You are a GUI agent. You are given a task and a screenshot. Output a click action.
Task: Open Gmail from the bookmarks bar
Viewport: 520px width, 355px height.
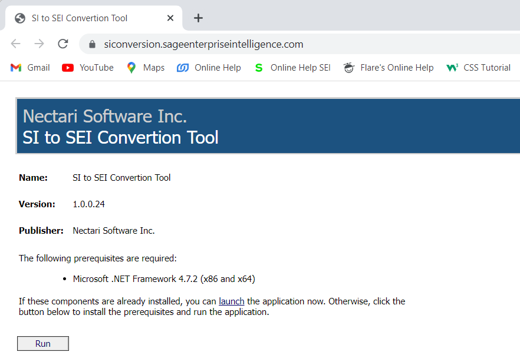click(29, 67)
